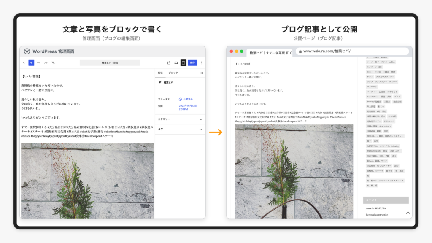Click the 【ヒバ／檜葉】 title on blog page

pos(243,64)
